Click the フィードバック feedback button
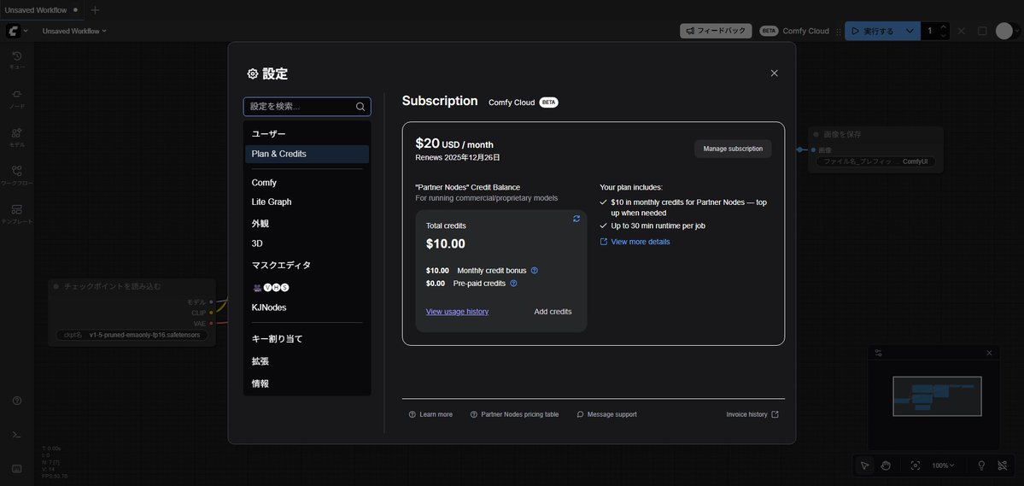 click(x=716, y=31)
